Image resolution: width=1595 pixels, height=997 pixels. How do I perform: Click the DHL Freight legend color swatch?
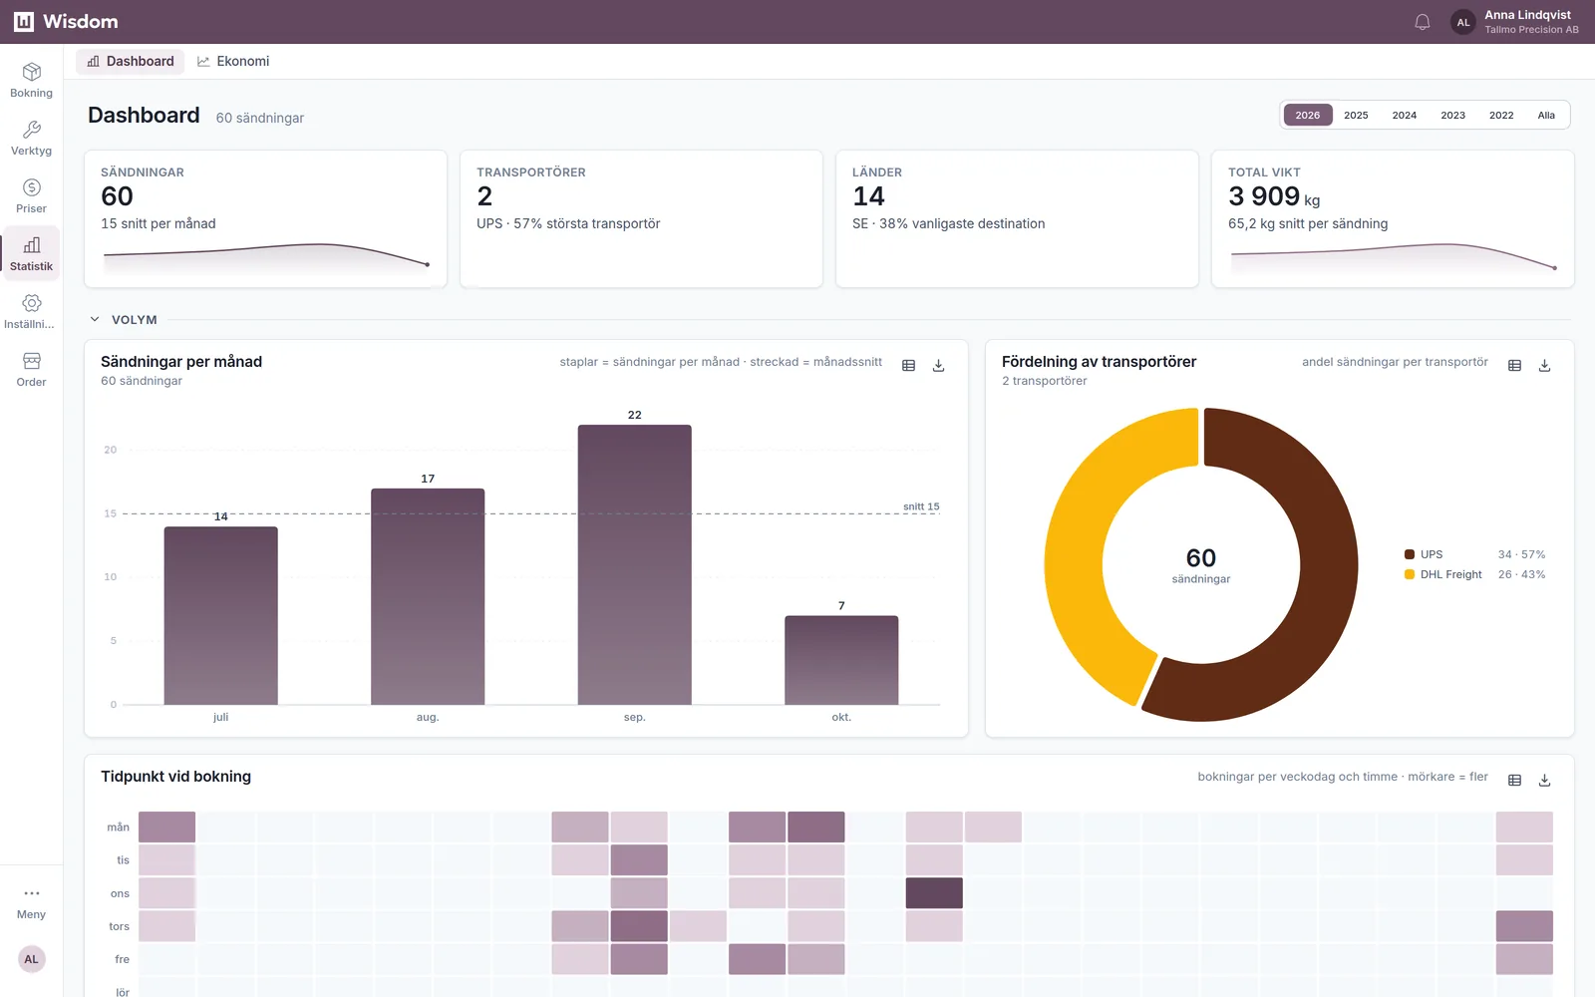[x=1410, y=574]
